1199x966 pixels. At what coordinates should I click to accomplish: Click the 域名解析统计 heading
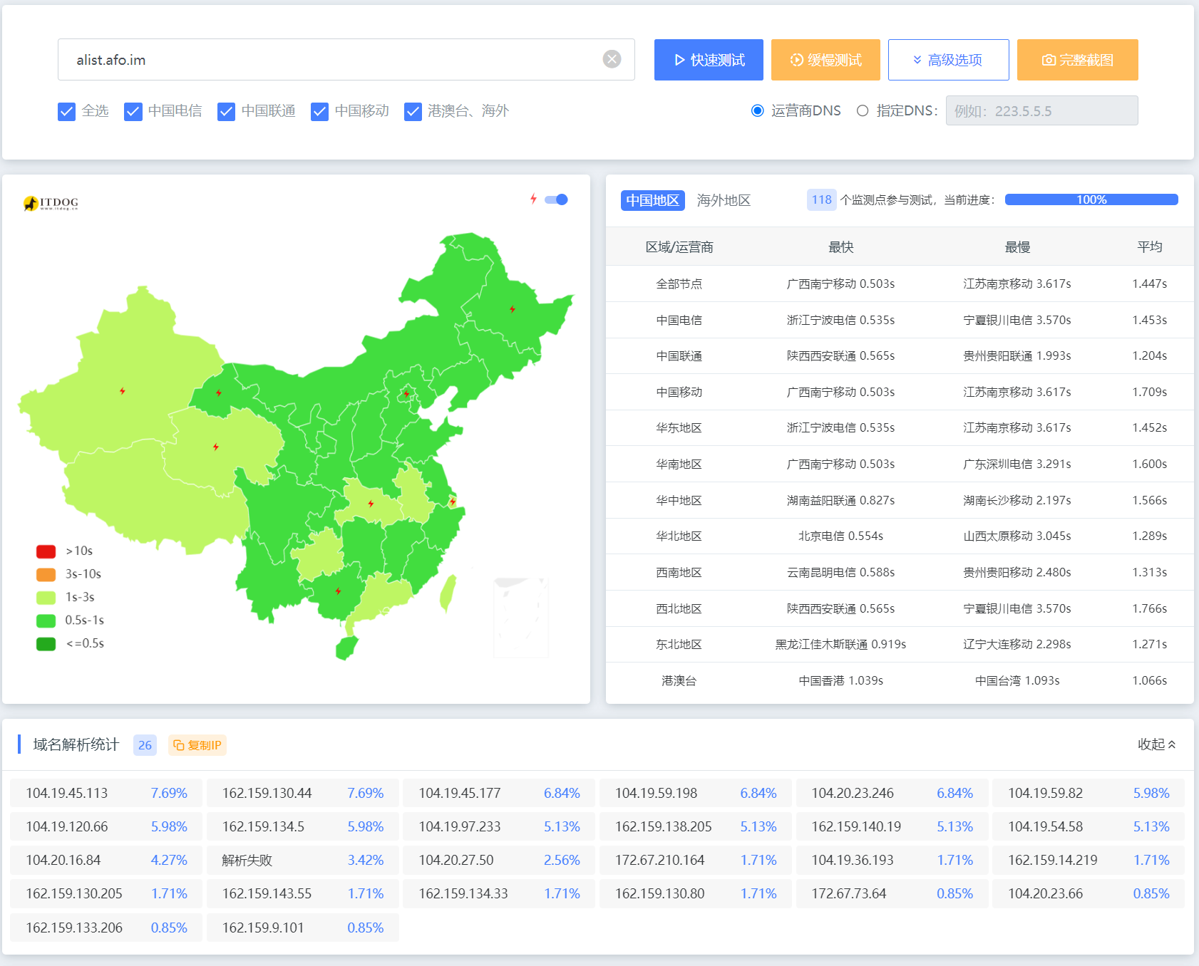point(76,744)
